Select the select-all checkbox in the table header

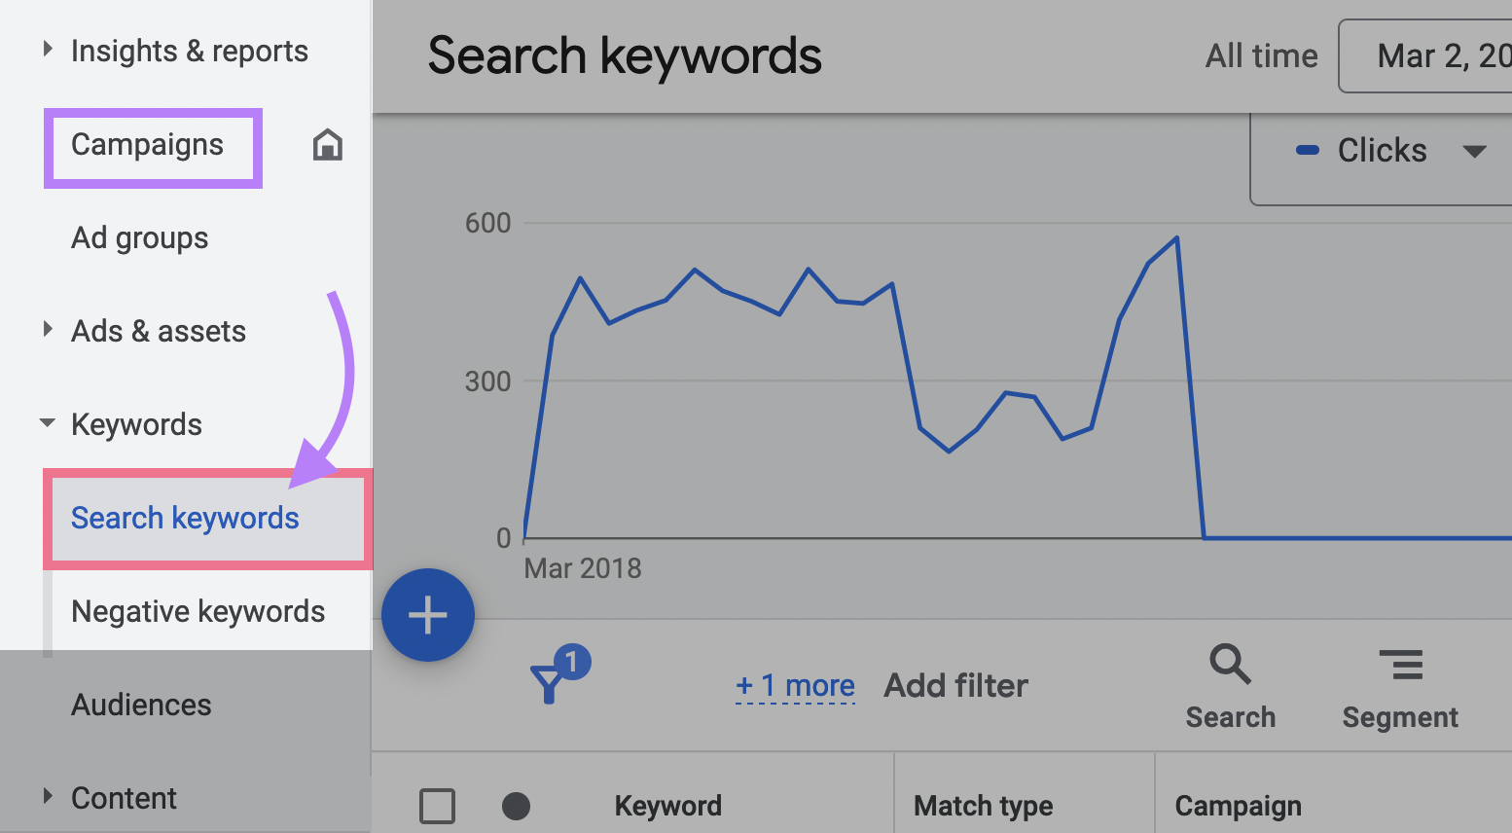pos(438,806)
